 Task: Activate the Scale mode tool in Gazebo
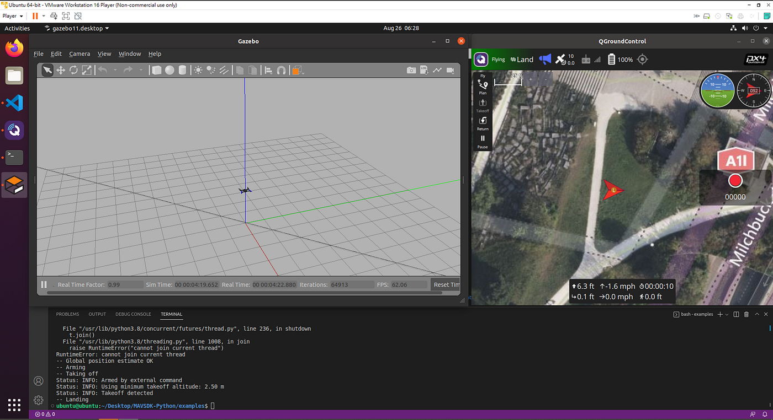click(87, 70)
